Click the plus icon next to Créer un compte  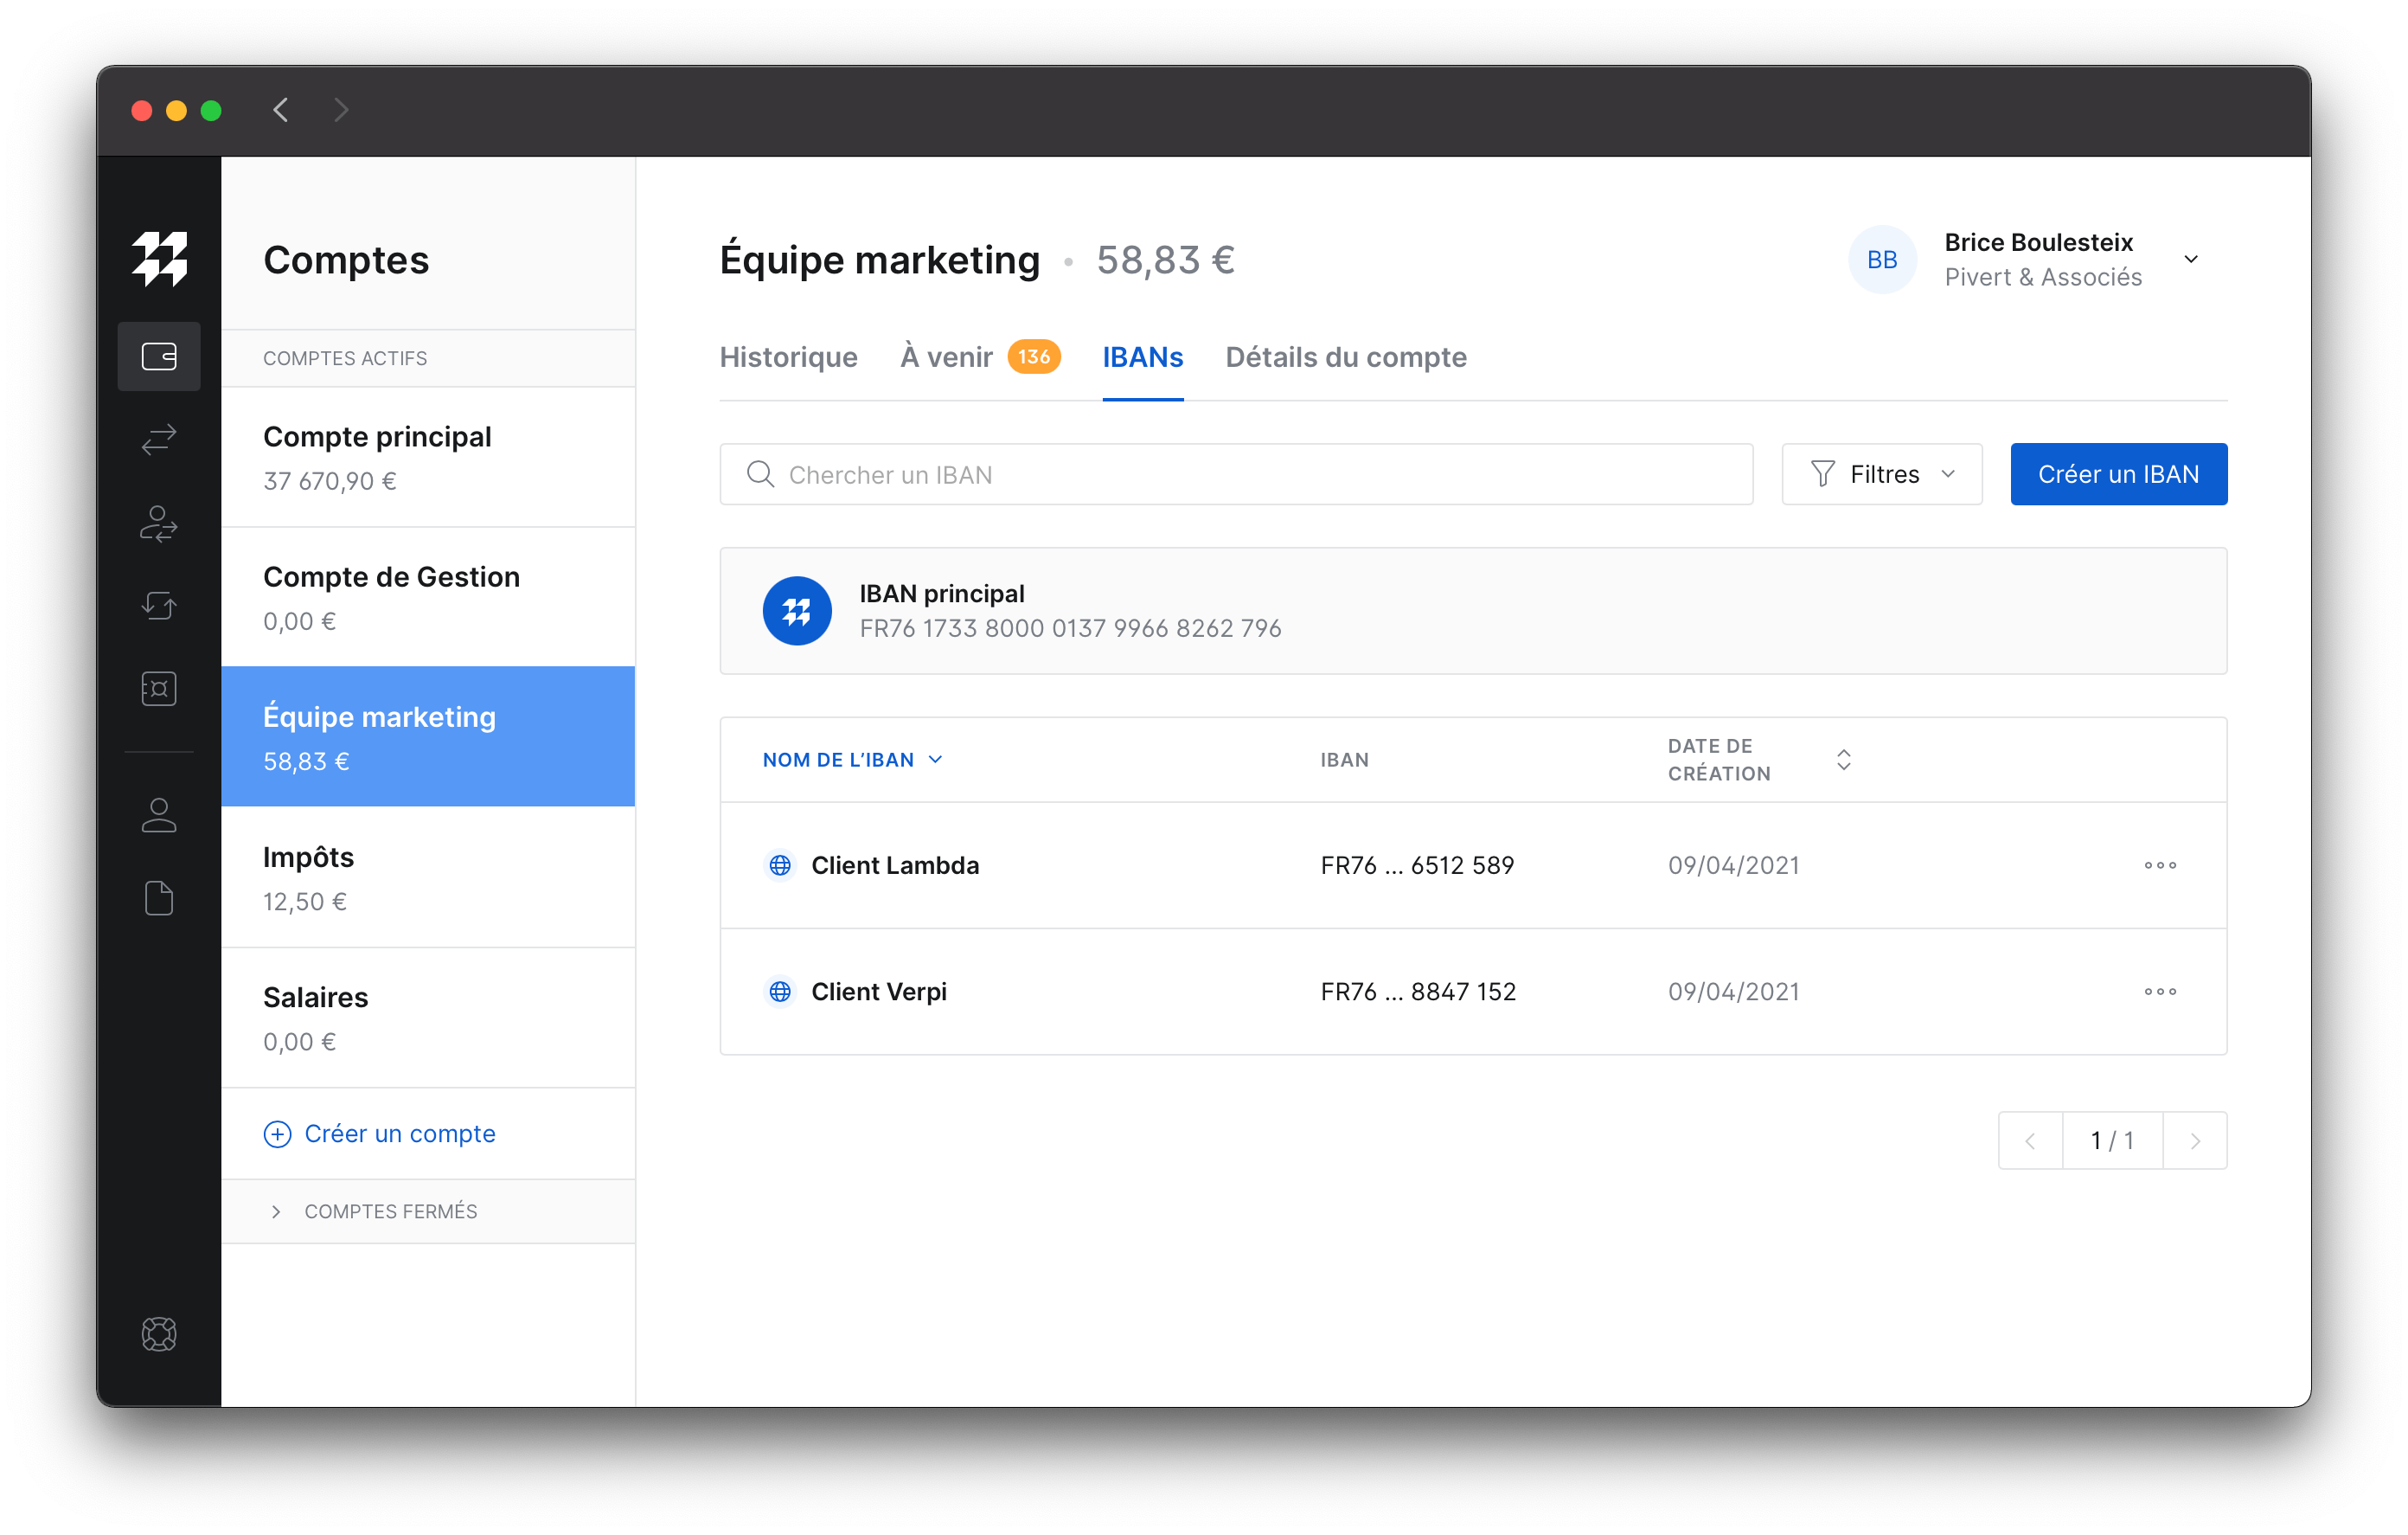[277, 1134]
